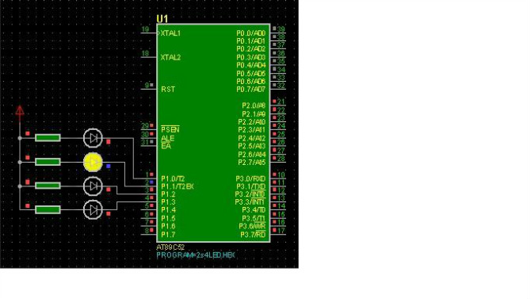Select the PROGRAM=2s4LED.HEX property text
This screenshot has height=299, width=531.
pos(196,255)
